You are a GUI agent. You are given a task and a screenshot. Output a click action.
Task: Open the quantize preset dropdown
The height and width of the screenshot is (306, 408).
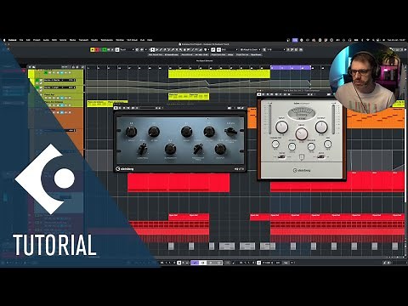tap(275, 49)
